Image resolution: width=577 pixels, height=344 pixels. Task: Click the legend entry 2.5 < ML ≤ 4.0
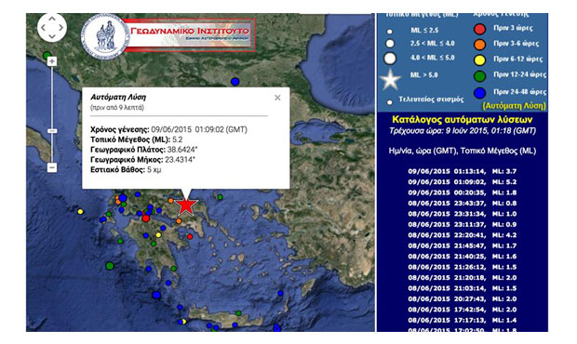tap(432, 44)
